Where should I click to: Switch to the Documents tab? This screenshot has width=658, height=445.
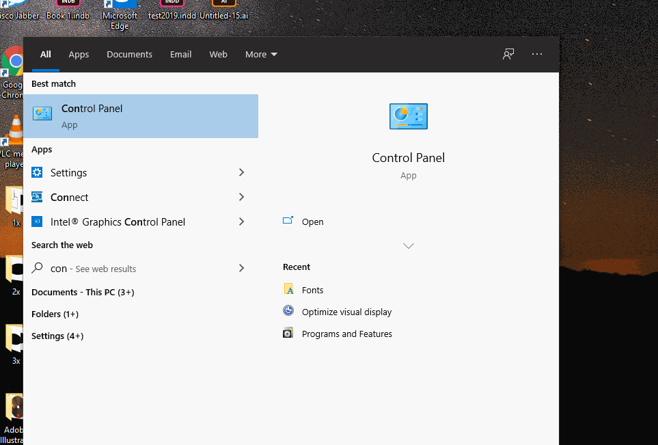[129, 55]
